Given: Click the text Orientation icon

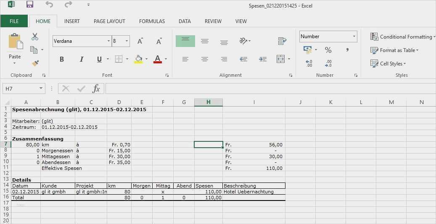Looking at the screenshot, I should (243, 41).
